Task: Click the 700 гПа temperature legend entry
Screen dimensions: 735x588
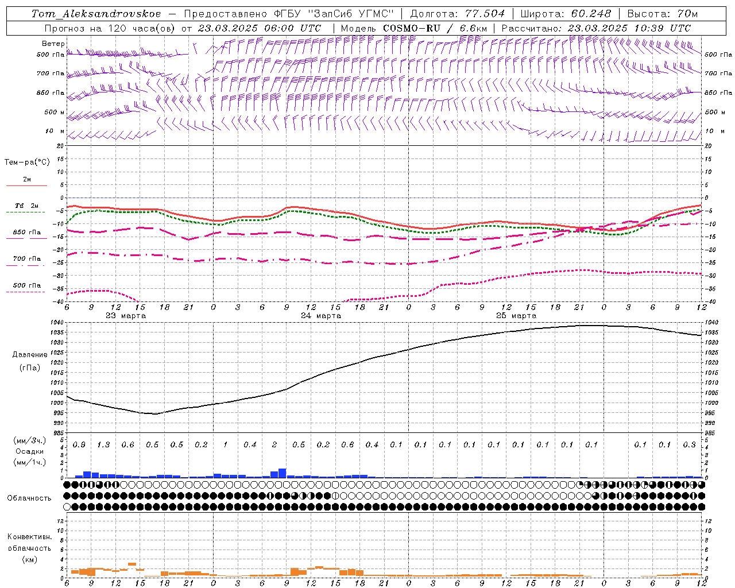Action: point(27,258)
